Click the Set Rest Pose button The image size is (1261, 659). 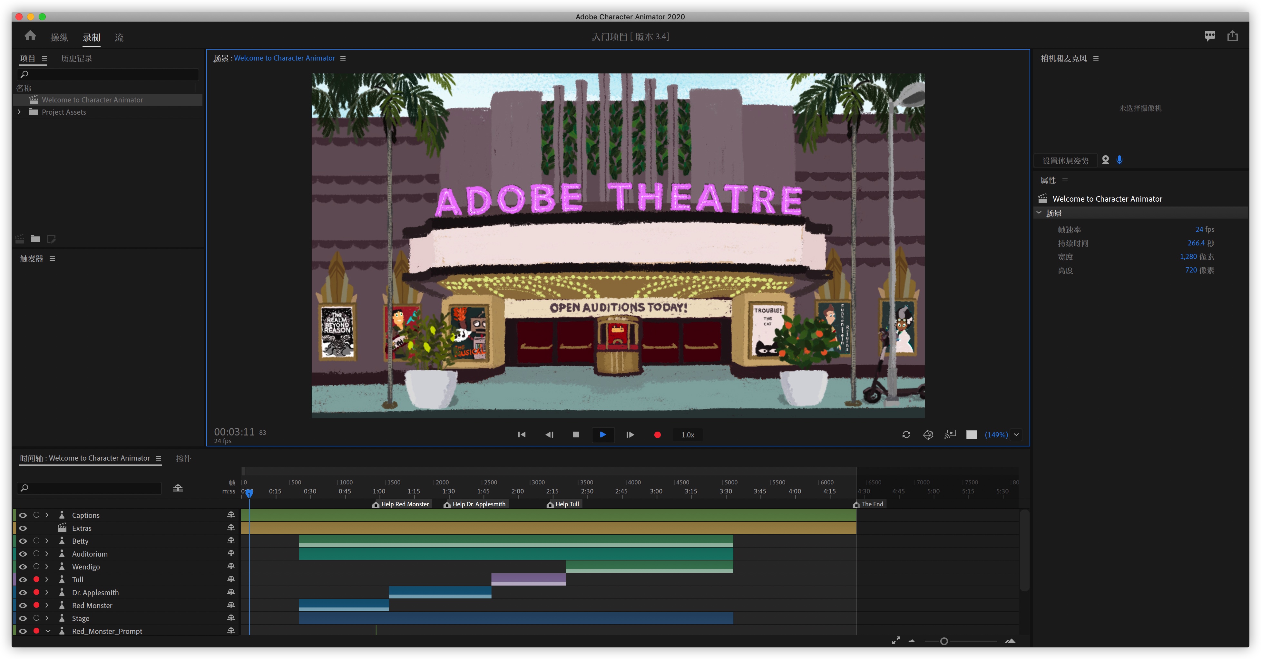(1065, 160)
